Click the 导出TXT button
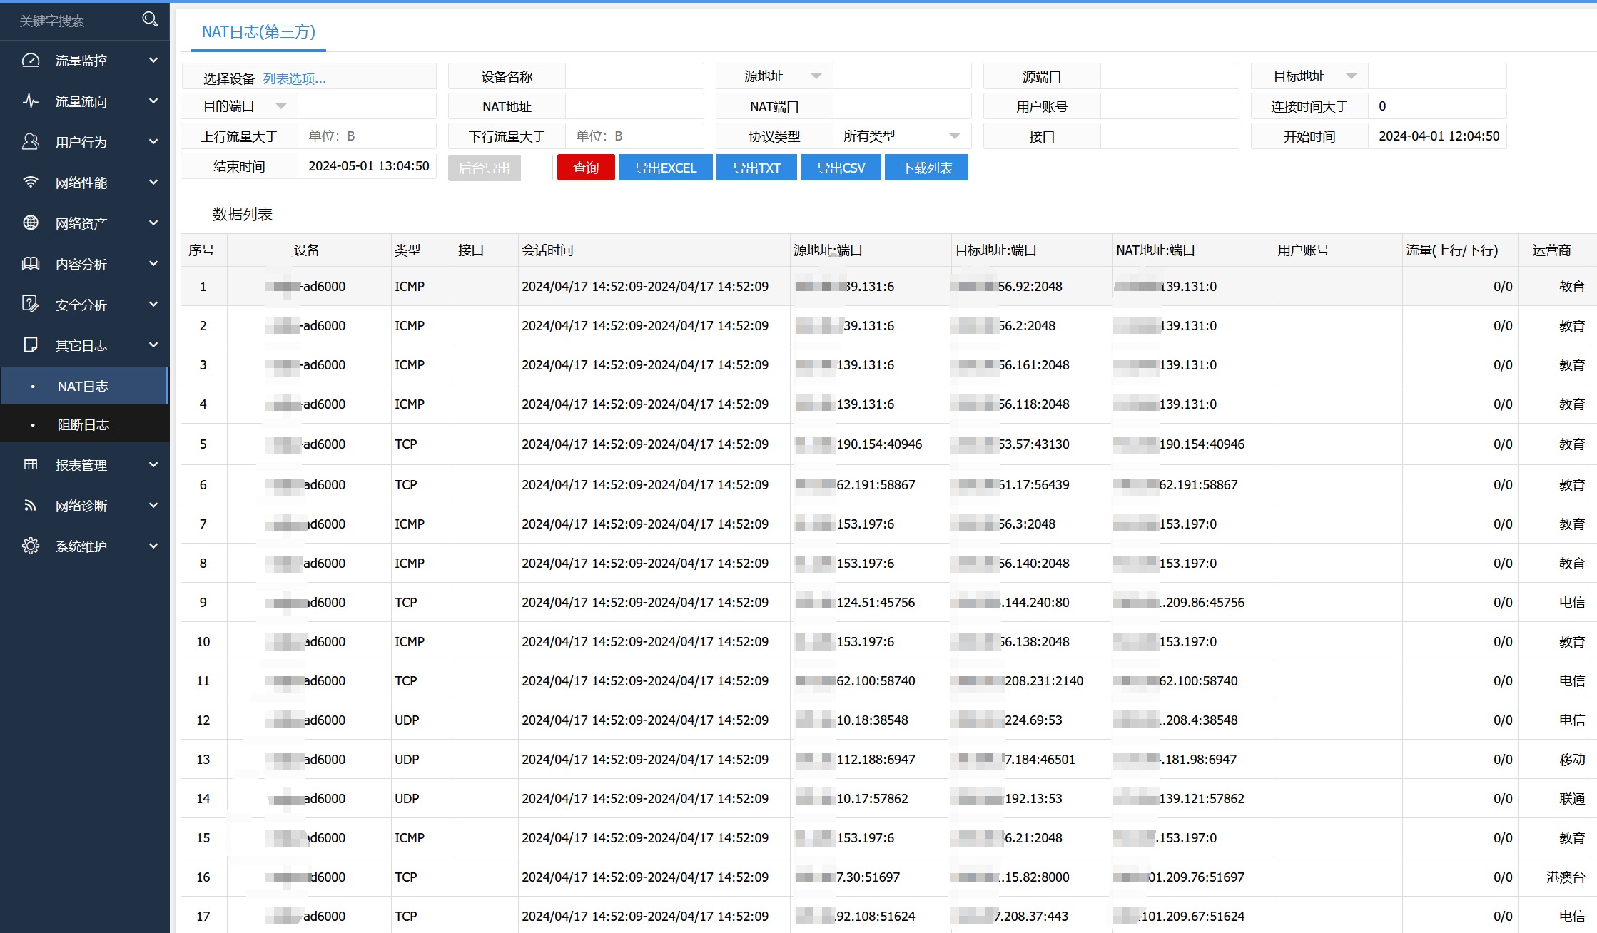The height and width of the screenshot is (933, 1597). point(756,168)
